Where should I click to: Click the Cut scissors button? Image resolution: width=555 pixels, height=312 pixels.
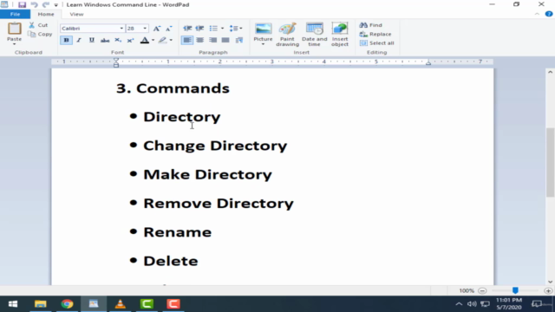coord(38,25)
